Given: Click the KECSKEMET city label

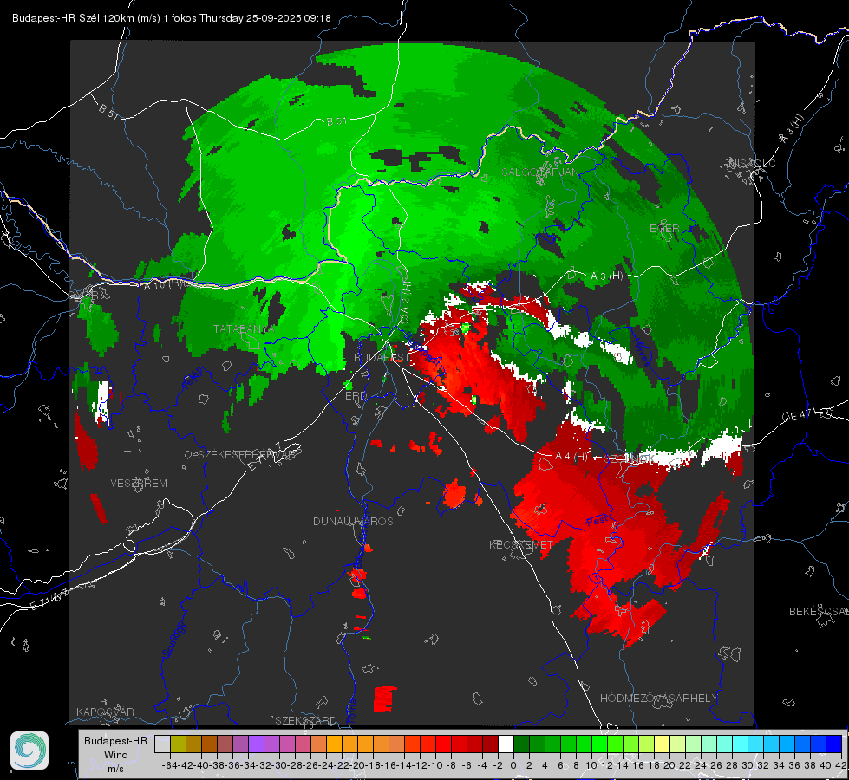Looking at the screenshot, I should pyautogui.click(x=521, y=544).
